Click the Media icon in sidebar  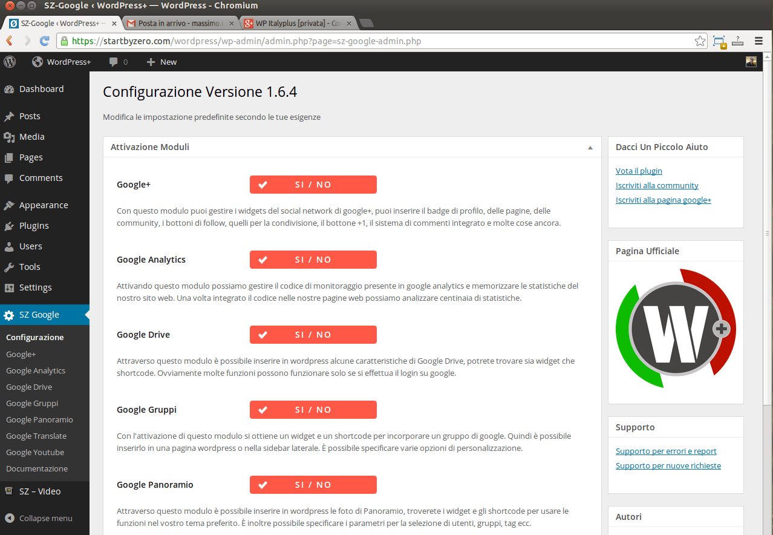click(x=9, y=137)
